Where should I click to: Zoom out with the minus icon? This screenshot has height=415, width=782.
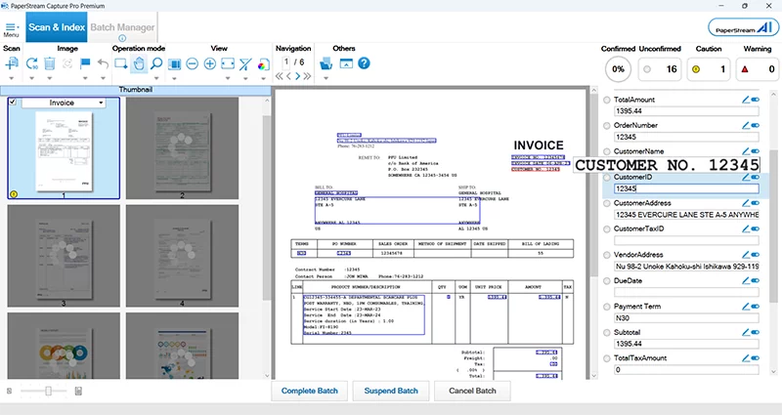193,63
